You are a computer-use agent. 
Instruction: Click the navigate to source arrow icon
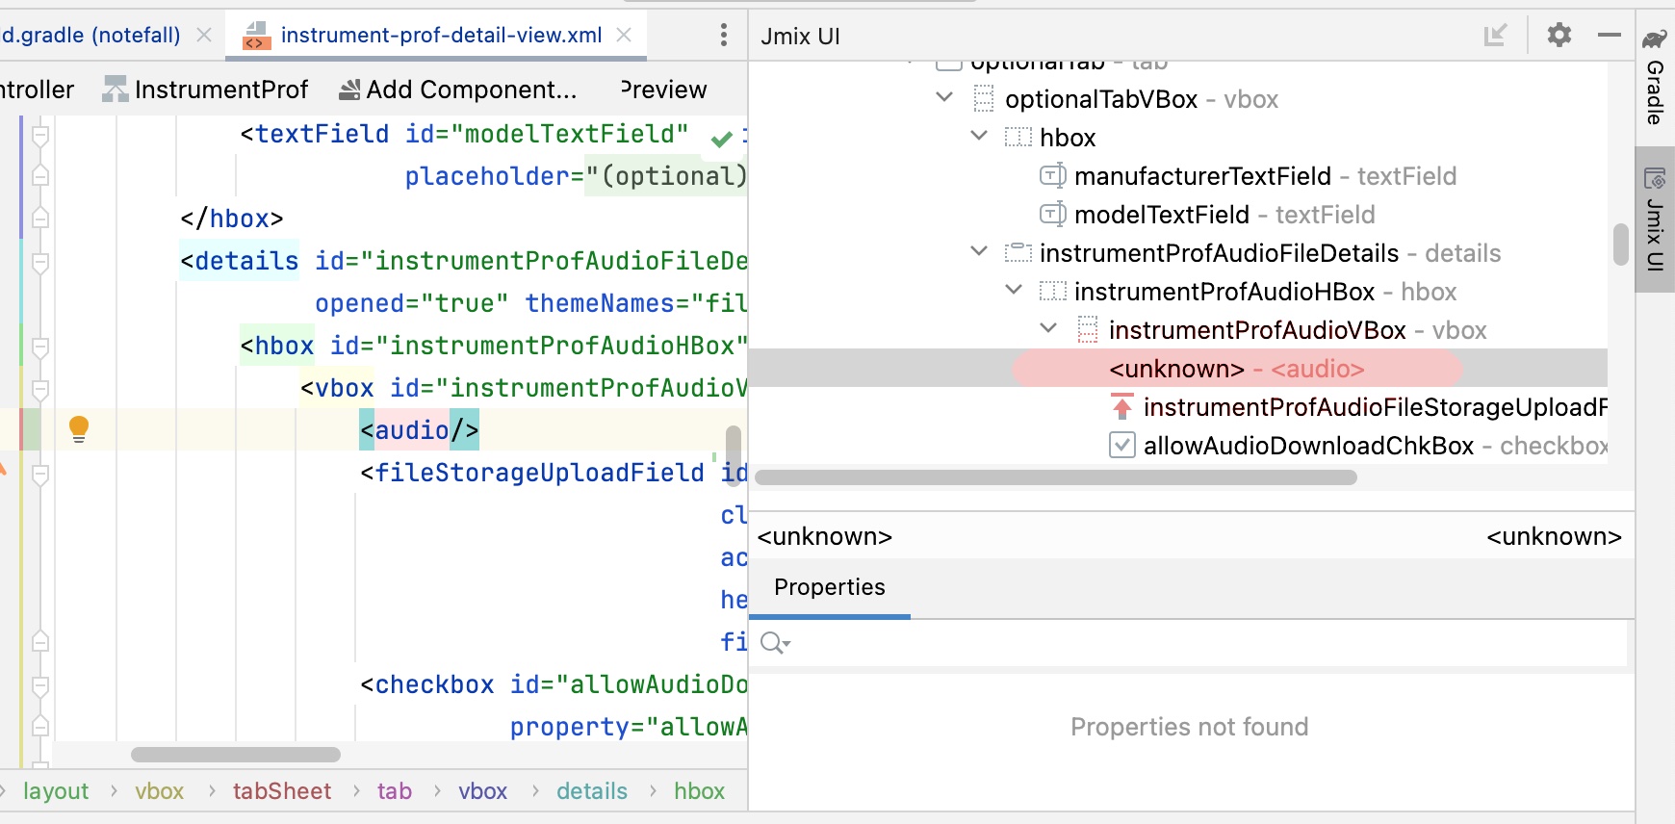click(x=1495, y=36)
